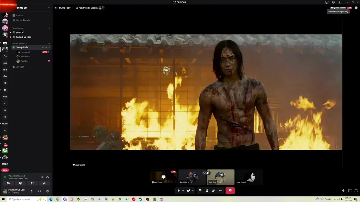Open the ON ME CUH server dropdown menu
Screen dimensions: 360x202
[x=49, y=8]
